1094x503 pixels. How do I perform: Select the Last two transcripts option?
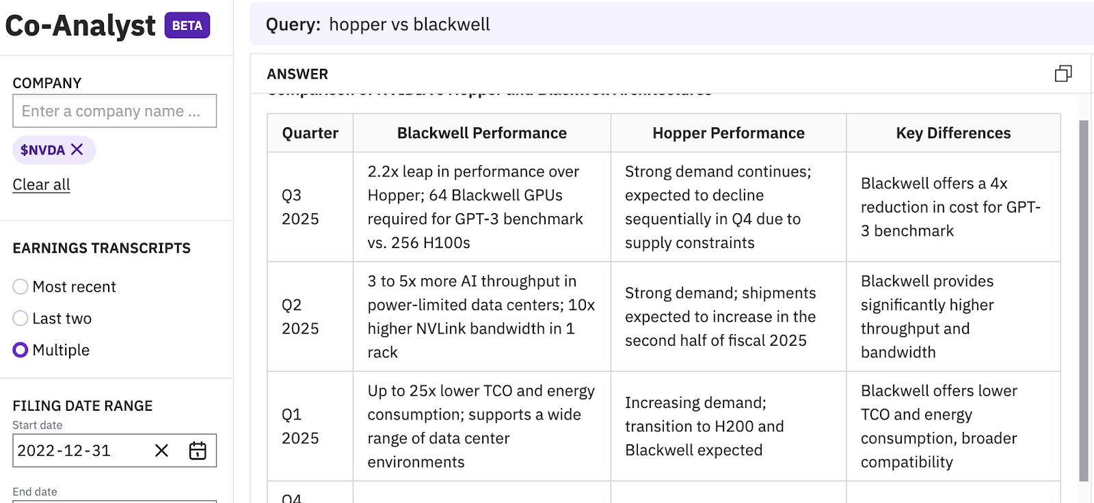(21, 318)
